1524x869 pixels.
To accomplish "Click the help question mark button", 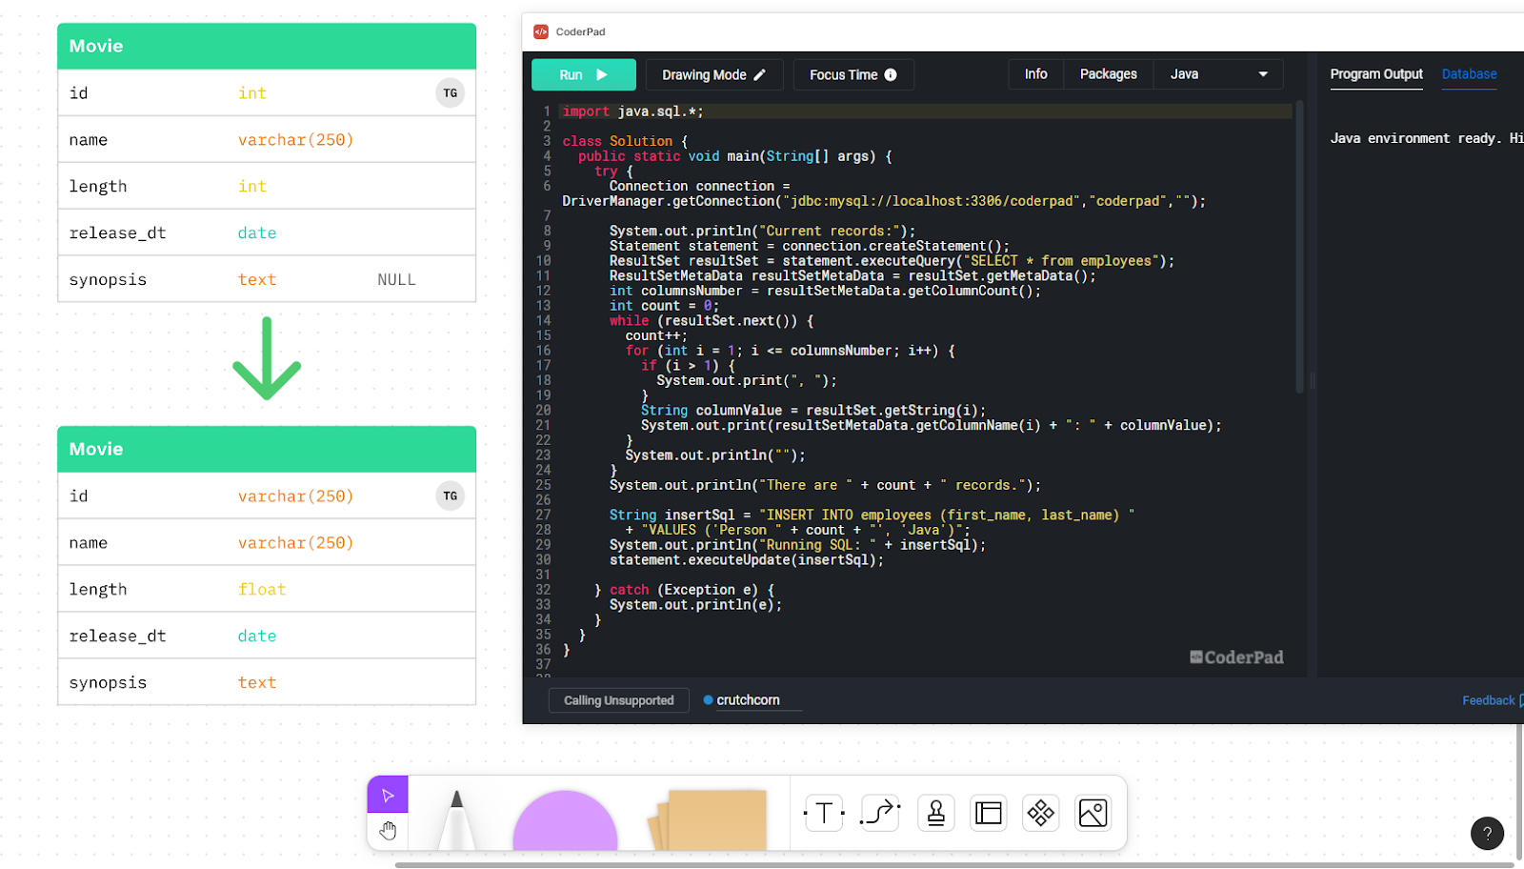I will pos(1486,834).
